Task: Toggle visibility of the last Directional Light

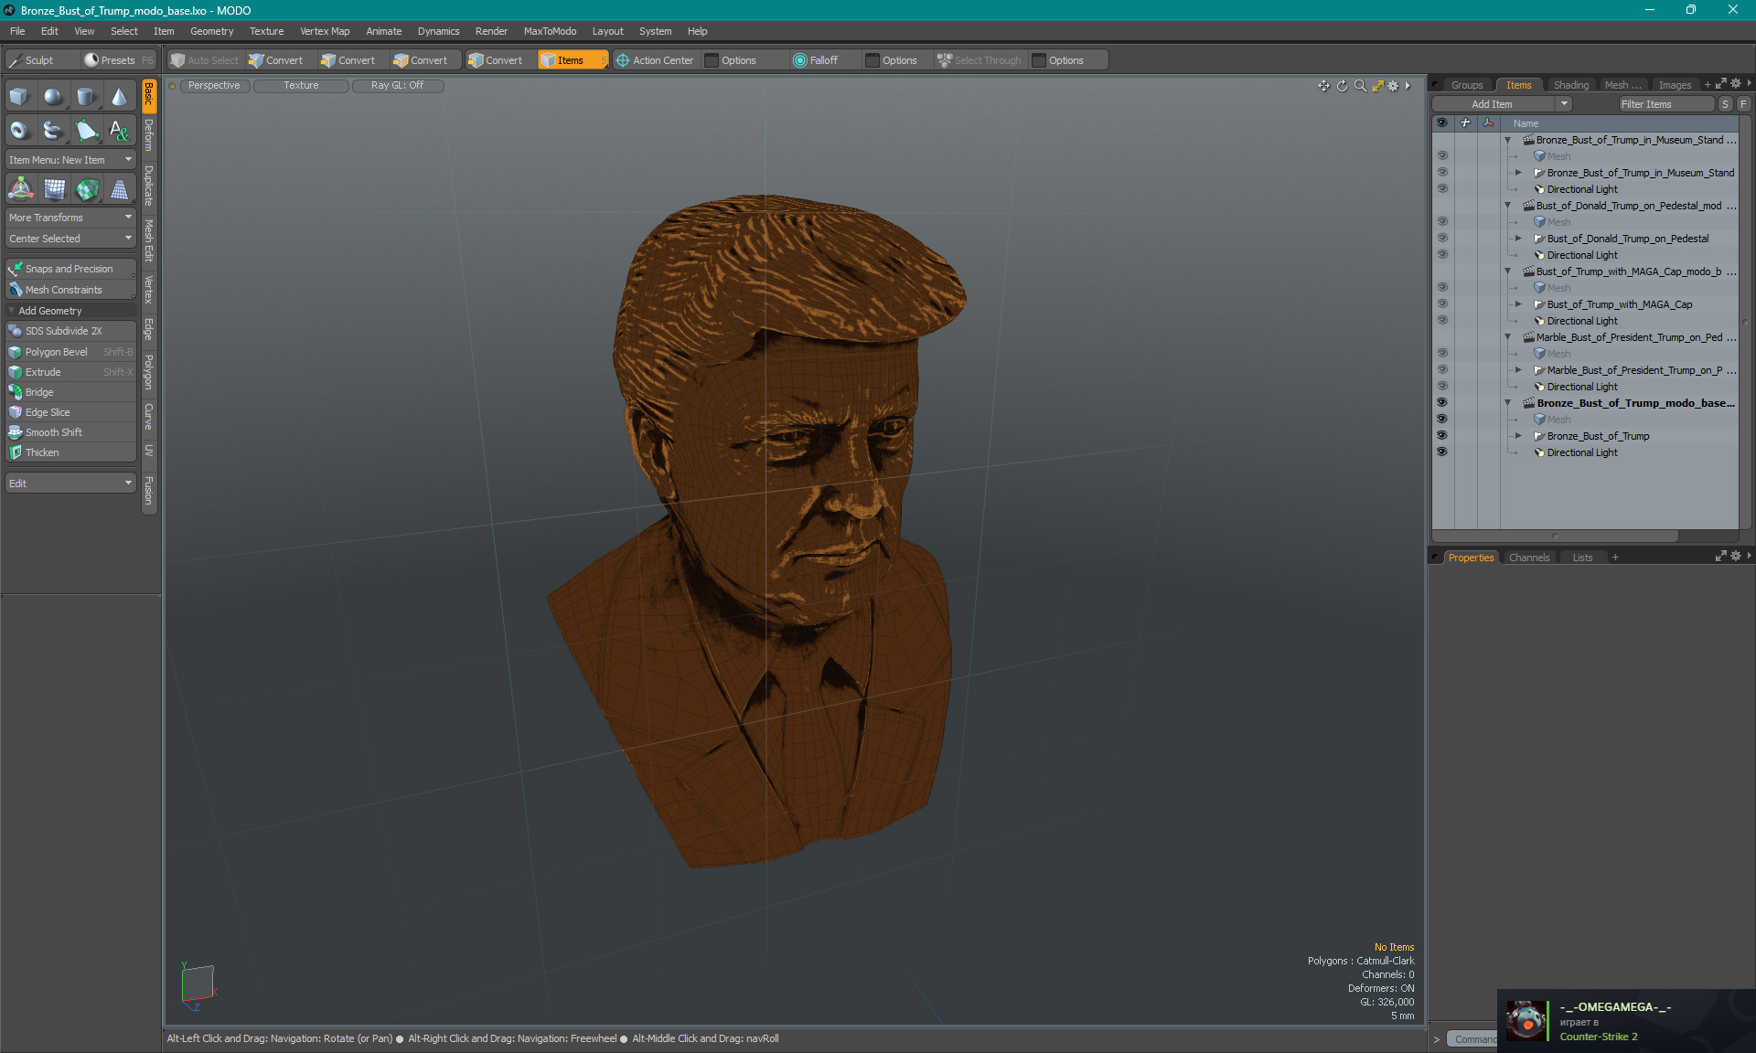Action: [1442, 452]
